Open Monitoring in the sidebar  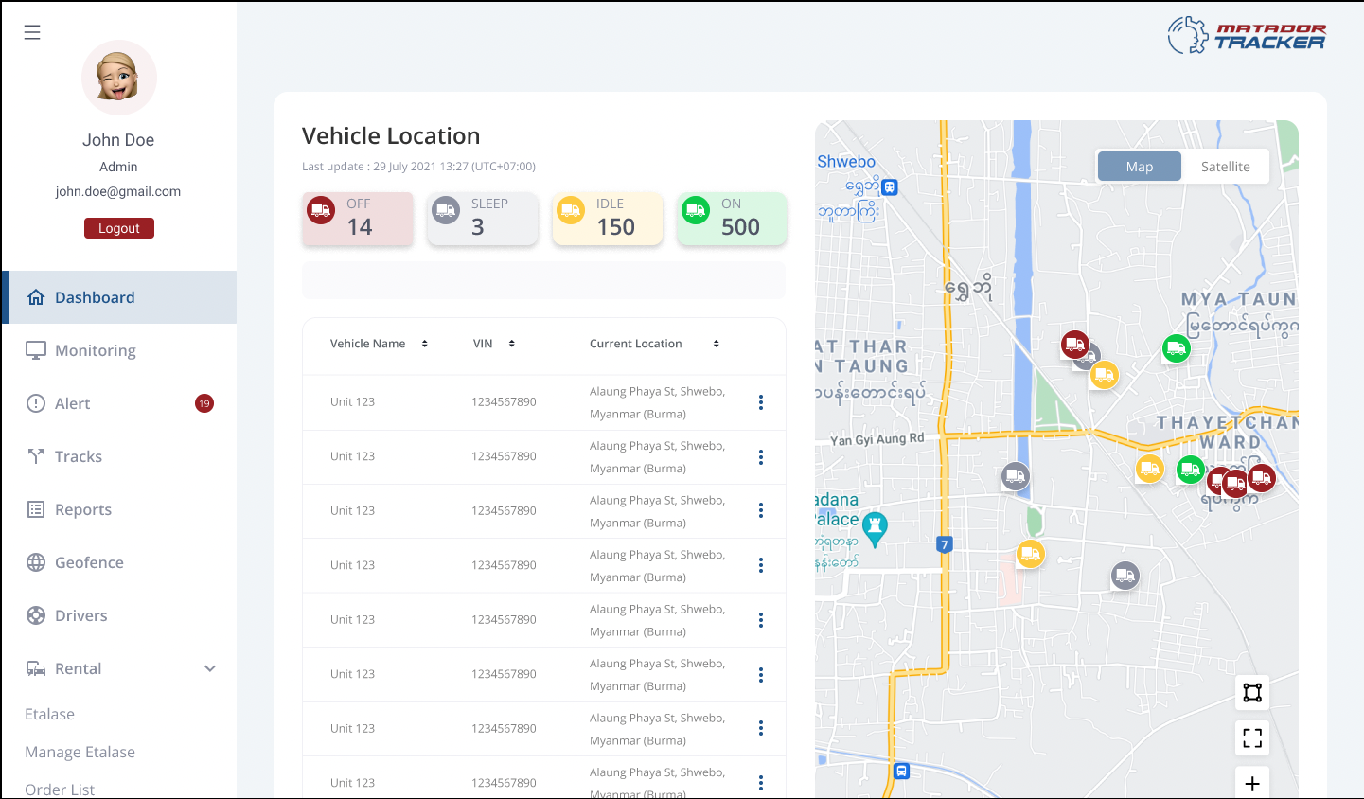tap(95, 350)
